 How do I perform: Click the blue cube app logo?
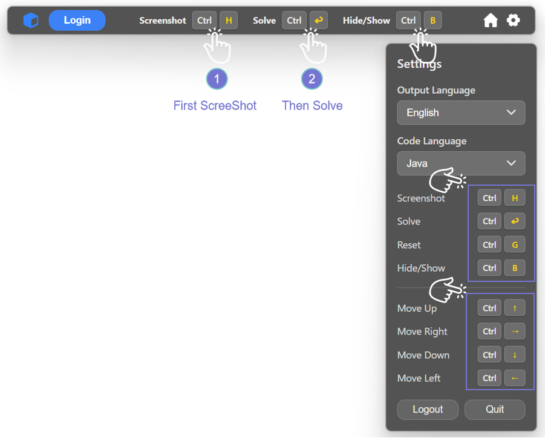coord(31,21)
